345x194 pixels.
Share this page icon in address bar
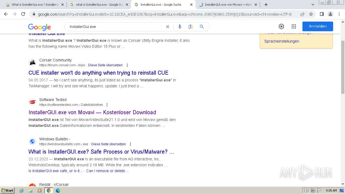(x=302, y=14)
